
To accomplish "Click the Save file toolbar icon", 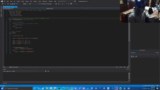I will point(13,4).
